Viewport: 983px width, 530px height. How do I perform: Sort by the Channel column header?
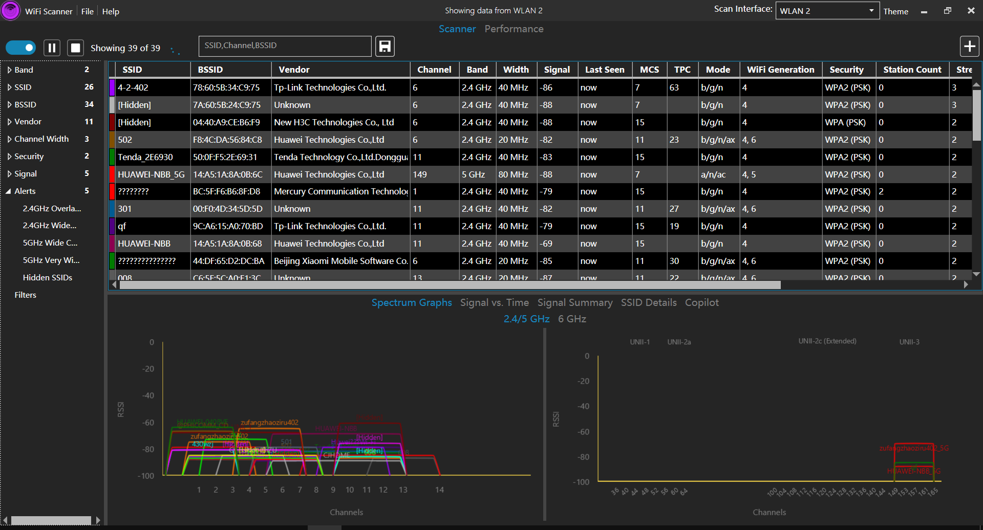coord(434,70)
